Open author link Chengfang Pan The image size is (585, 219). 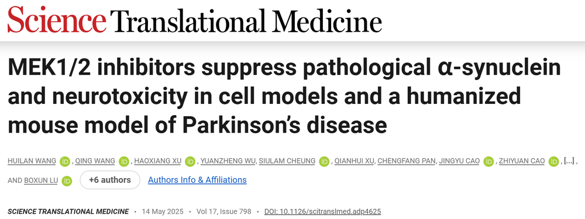407,161
